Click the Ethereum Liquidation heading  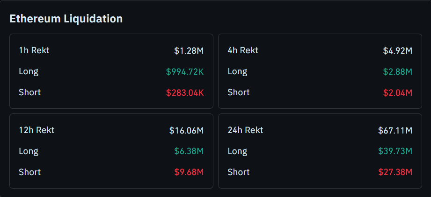pyautogui.click(x=66, y=19)
